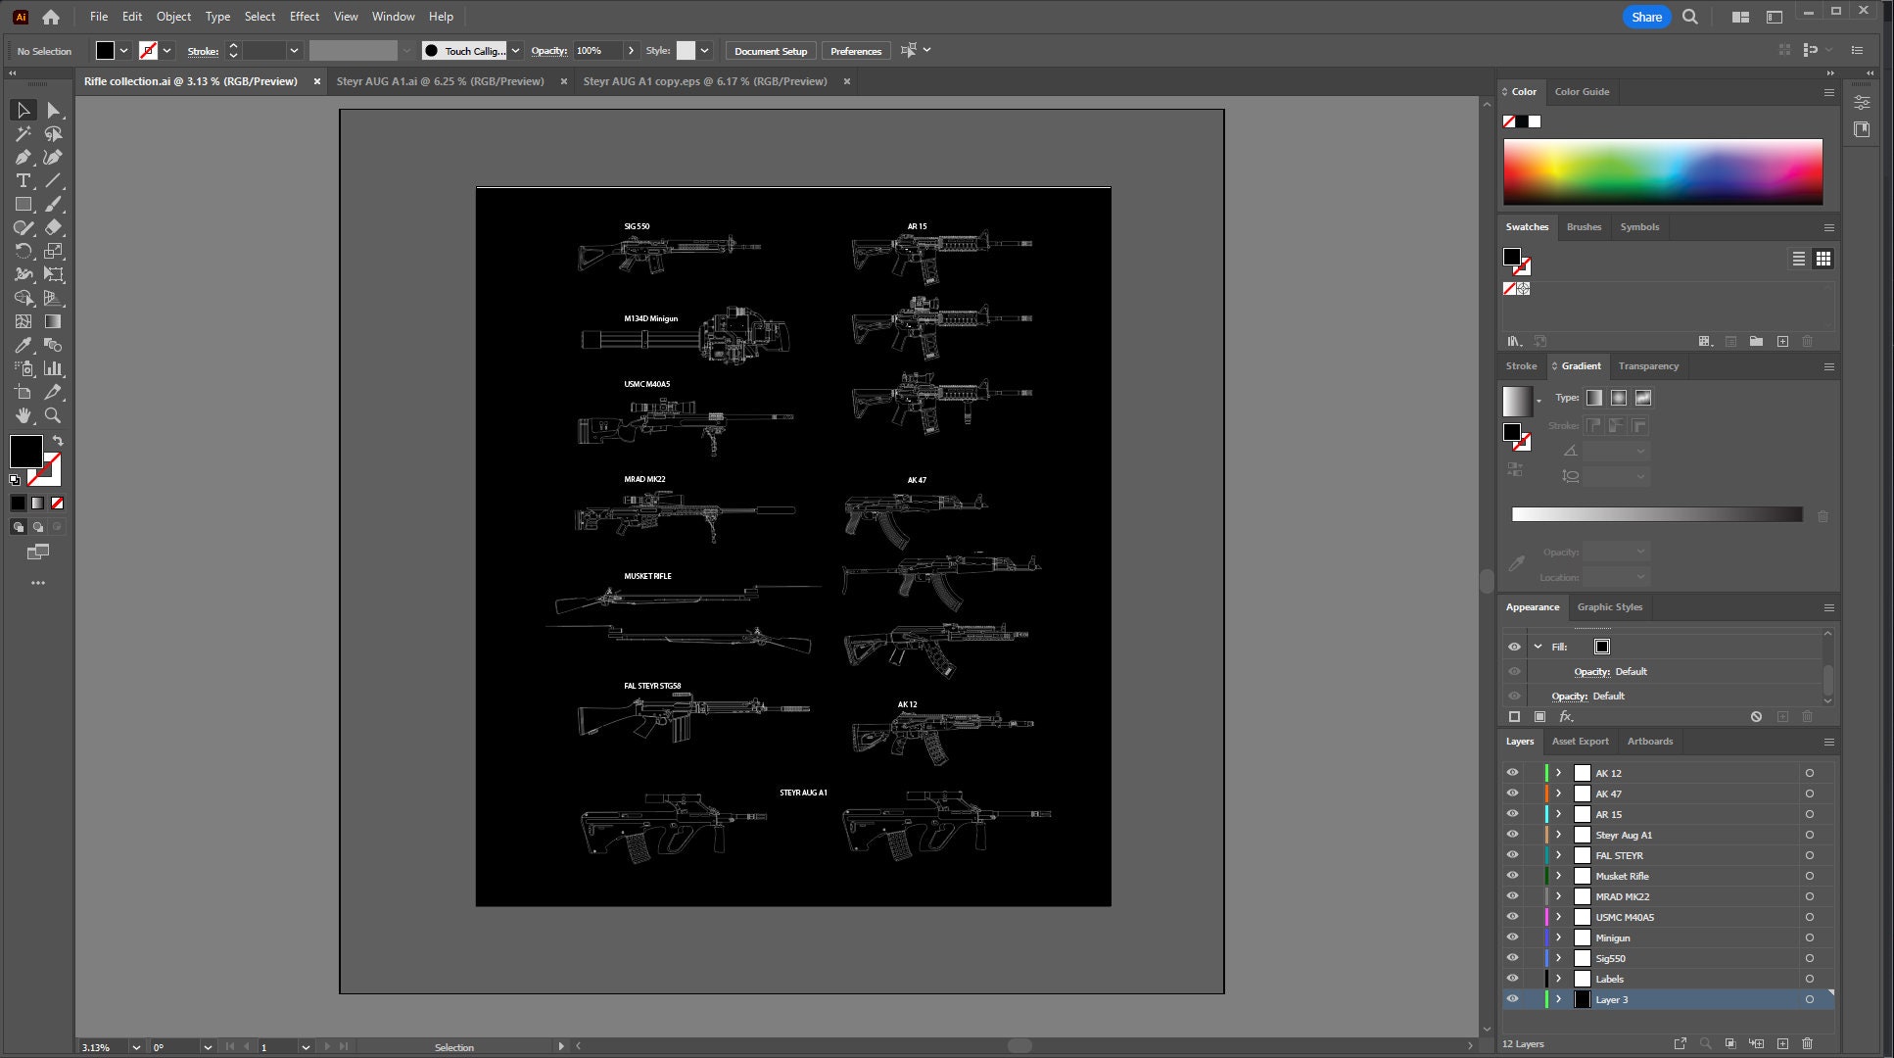This screenshot has width=1894, height=1058.
Task: Select the Selection tool
Action: click(x=24, y=110)
